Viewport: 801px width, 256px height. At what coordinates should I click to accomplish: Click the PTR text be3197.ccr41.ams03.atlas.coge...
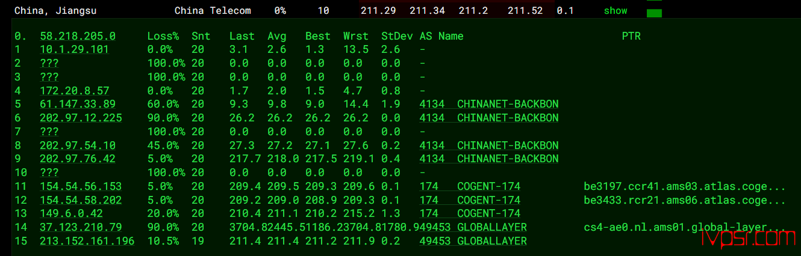pyautogui.click(x=685, y=186)
